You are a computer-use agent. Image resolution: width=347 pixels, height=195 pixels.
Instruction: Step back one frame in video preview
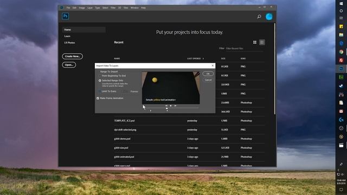(x=166, y=106)
